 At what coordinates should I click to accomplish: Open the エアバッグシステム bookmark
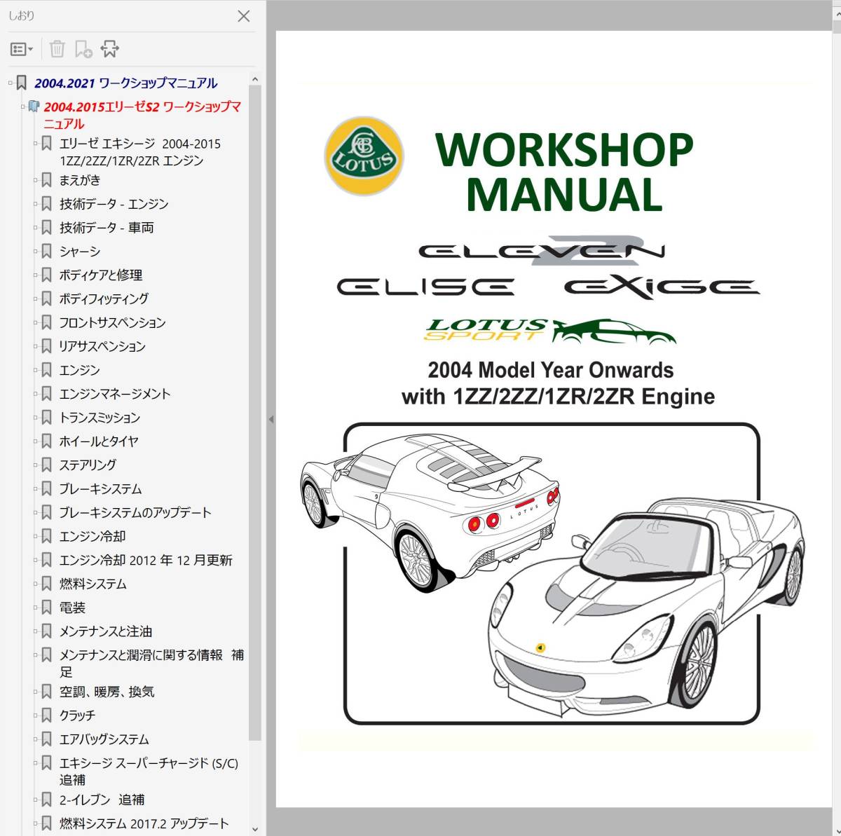pos(104,739)
